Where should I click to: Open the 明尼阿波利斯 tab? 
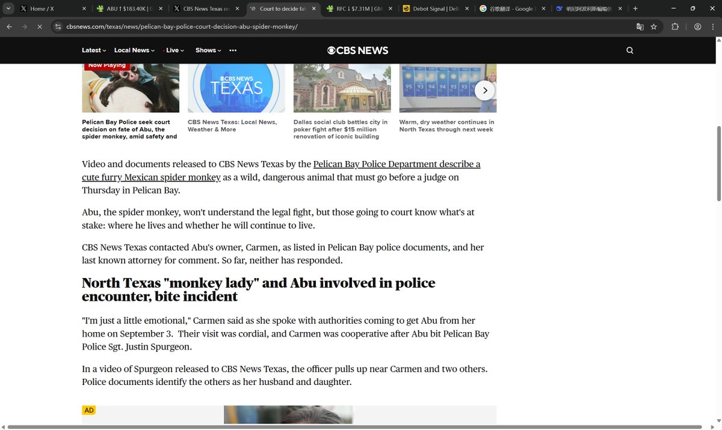589,9
